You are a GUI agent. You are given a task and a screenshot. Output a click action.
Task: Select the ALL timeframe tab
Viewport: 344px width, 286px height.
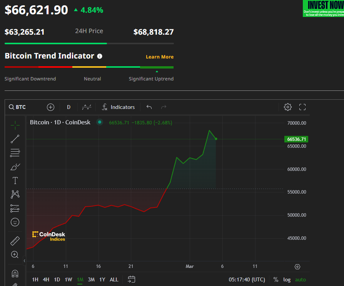(114, 279)
